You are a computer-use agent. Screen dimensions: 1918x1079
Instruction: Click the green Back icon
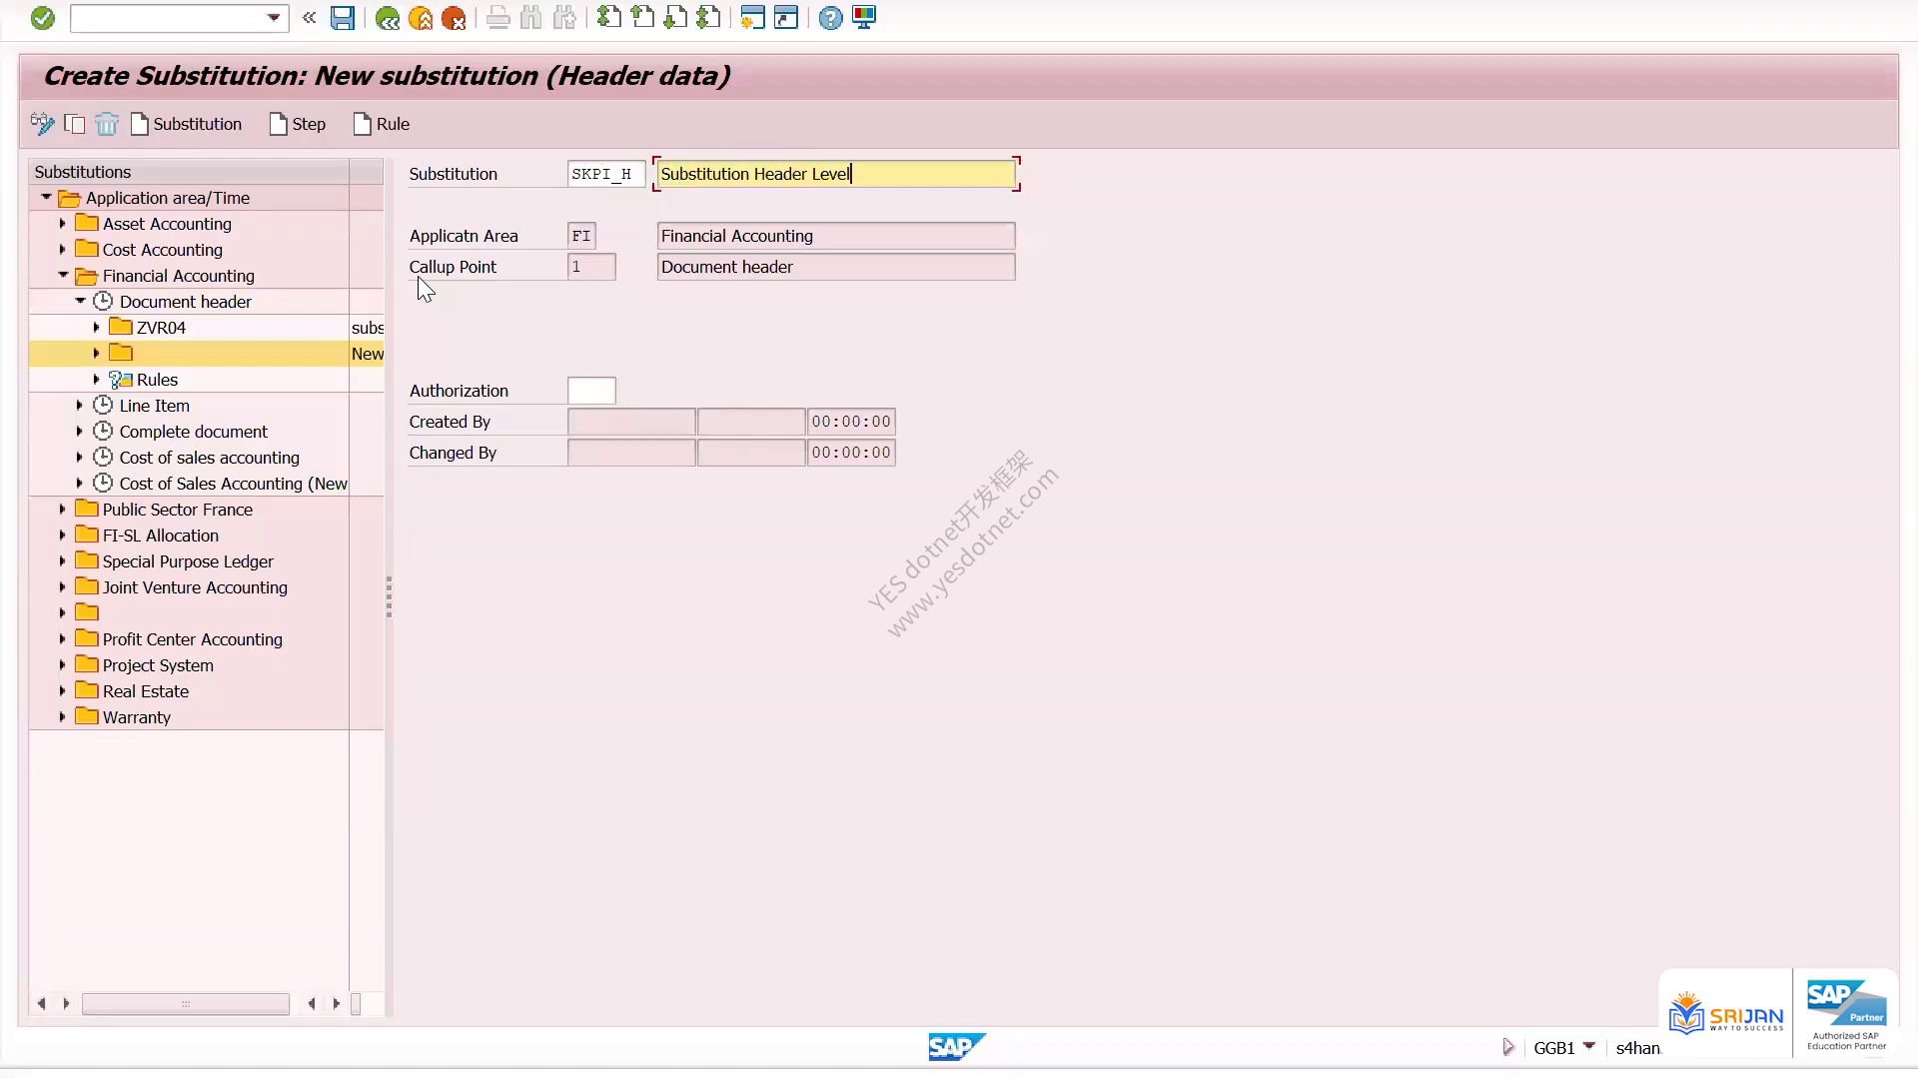click(x=388, y=18)
